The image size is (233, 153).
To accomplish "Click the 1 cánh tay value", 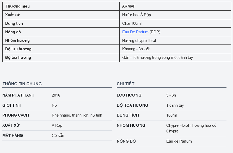I will pyautogui.click(x=175, y=105).
